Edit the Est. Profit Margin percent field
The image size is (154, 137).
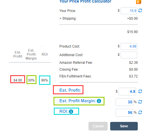tap(124, 102)
